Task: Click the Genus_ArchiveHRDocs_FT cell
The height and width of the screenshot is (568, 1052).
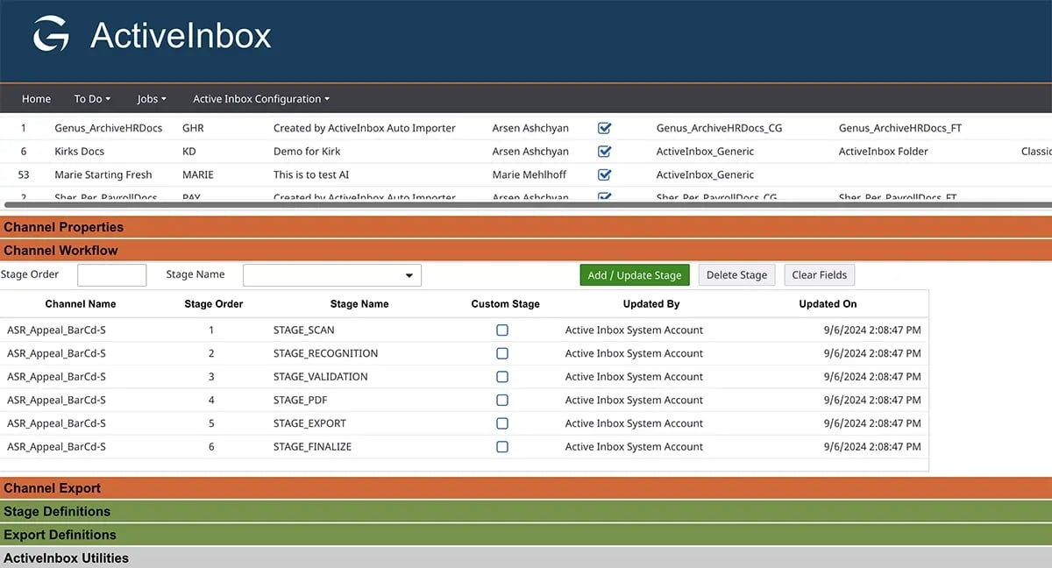Action: pyautogui.click(x=900, y=128)
